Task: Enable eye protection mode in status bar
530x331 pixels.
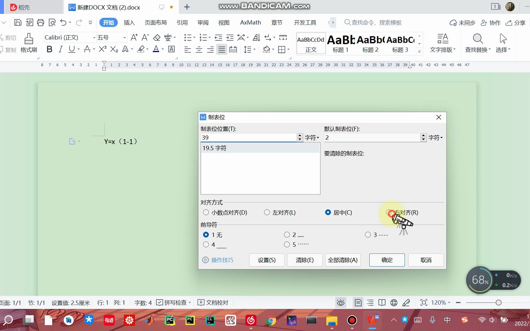Action: pyautogui.click(x=340, y=302)
